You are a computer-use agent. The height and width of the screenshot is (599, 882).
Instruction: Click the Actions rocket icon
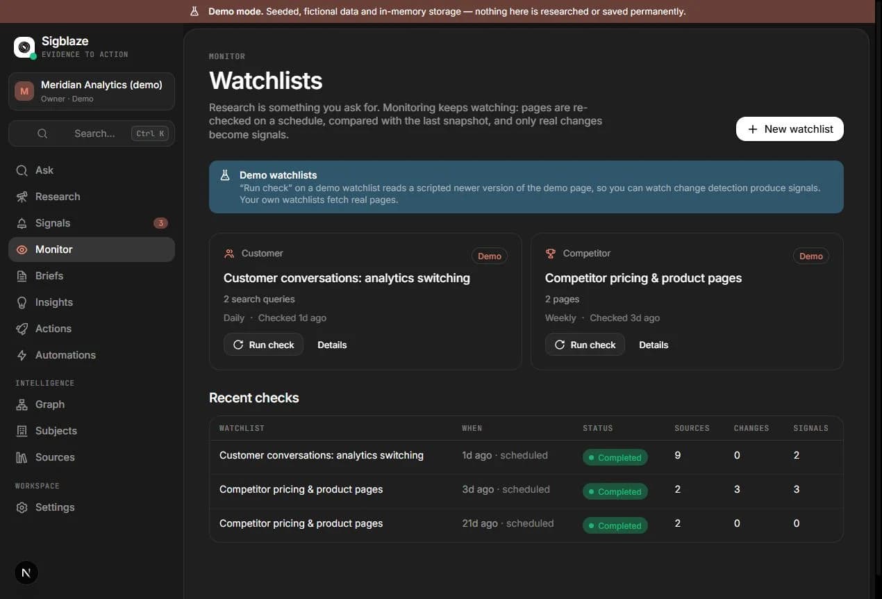coord(22,329)
